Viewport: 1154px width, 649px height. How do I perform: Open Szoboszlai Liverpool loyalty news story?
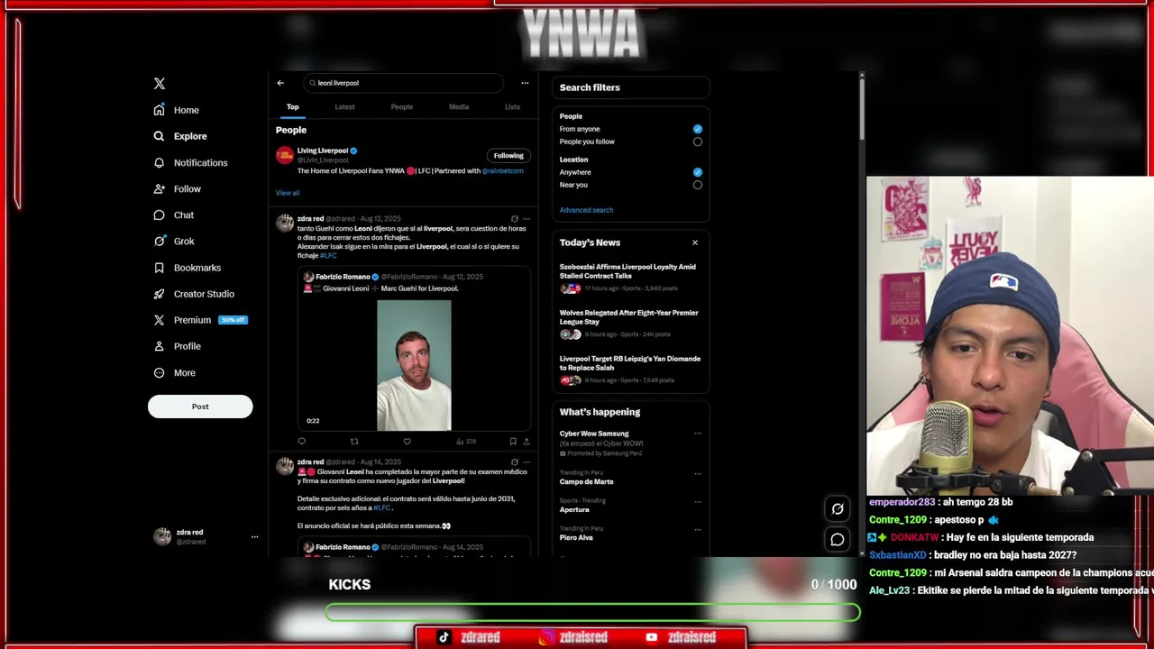pos(627,271)
